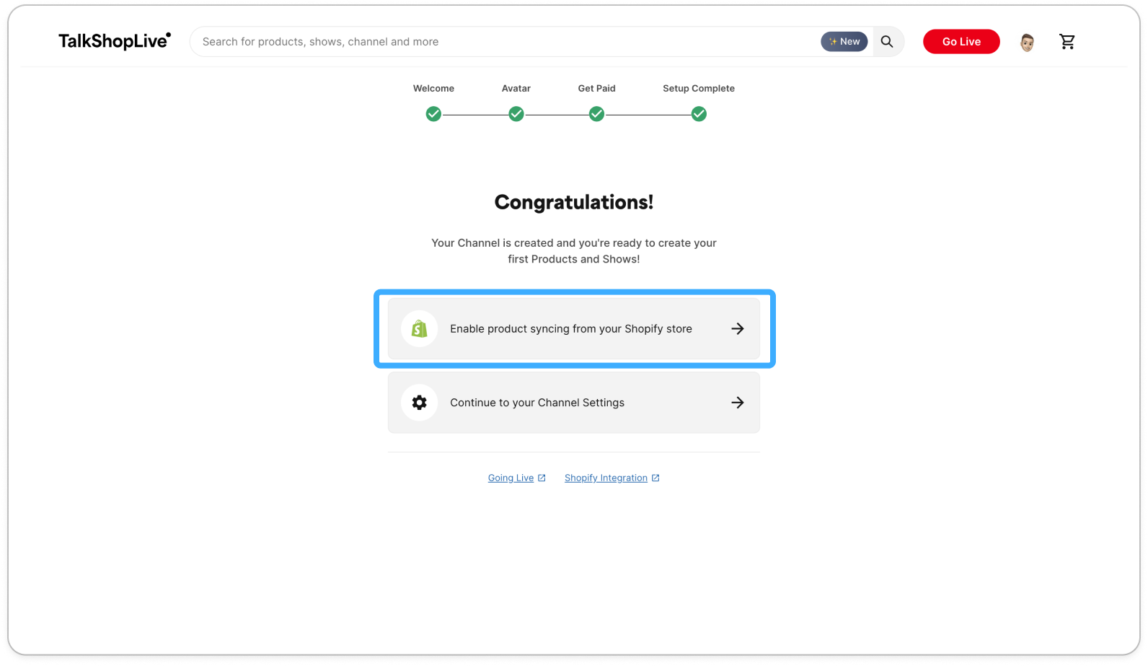Click the Setup Complete step checkmark

pos(699,114)
